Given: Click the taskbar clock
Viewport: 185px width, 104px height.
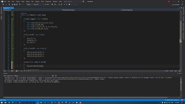Looking at the screenshot, I should pos(177,103).
